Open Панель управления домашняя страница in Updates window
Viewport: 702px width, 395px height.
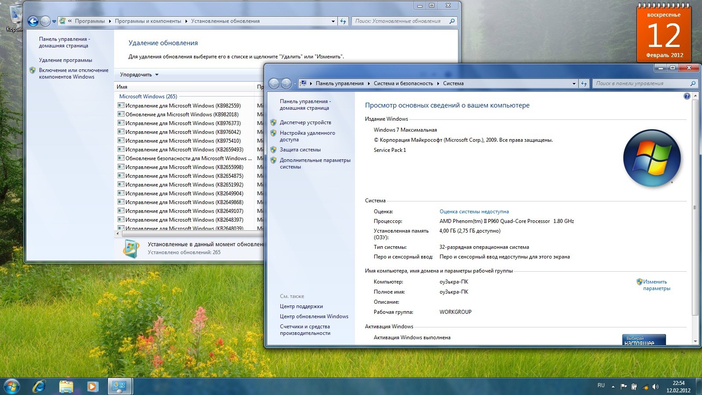64,42
